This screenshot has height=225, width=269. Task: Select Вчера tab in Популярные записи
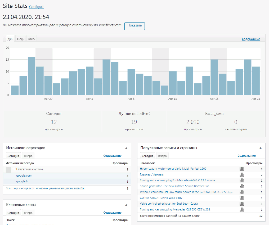pos(162,156)
